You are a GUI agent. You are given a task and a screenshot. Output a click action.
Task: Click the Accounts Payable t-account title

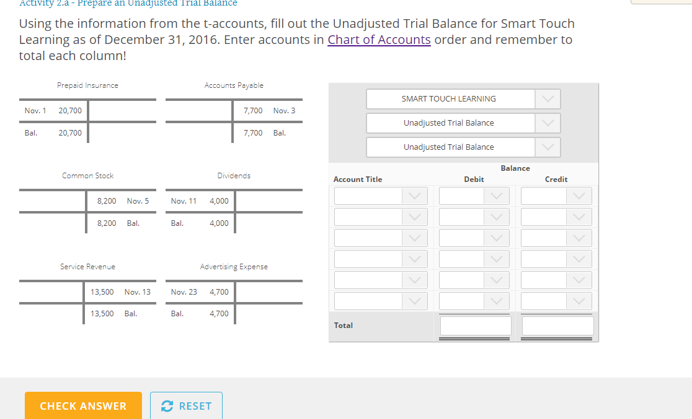click(234, 85)
